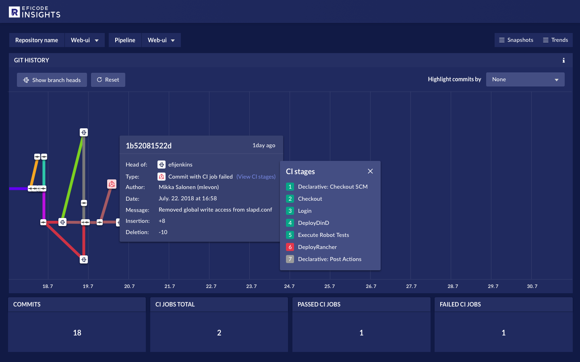
Task: Open the Trends menu
Action: click(555, 40)
